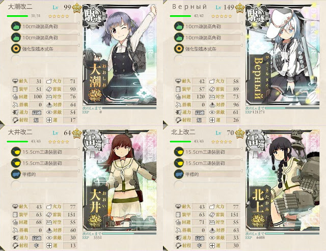Click the ring badge beside 大潮改二 level 99
The height and width of the screenshot is (251, 326).
coord(76,8)
